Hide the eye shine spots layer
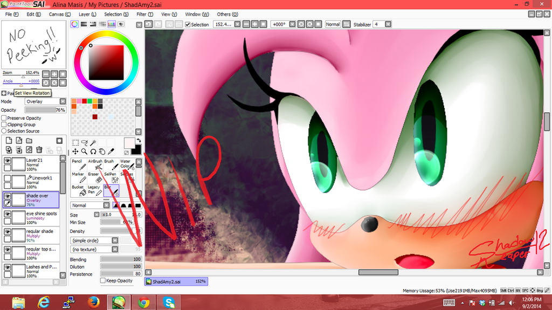The image size is (552, 310). pos(8,214)
